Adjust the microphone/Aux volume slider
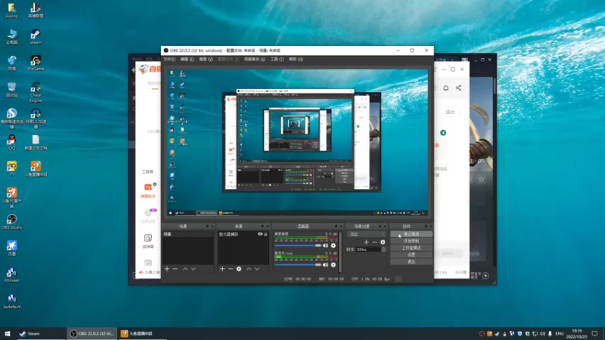 (x=297, y=265)
